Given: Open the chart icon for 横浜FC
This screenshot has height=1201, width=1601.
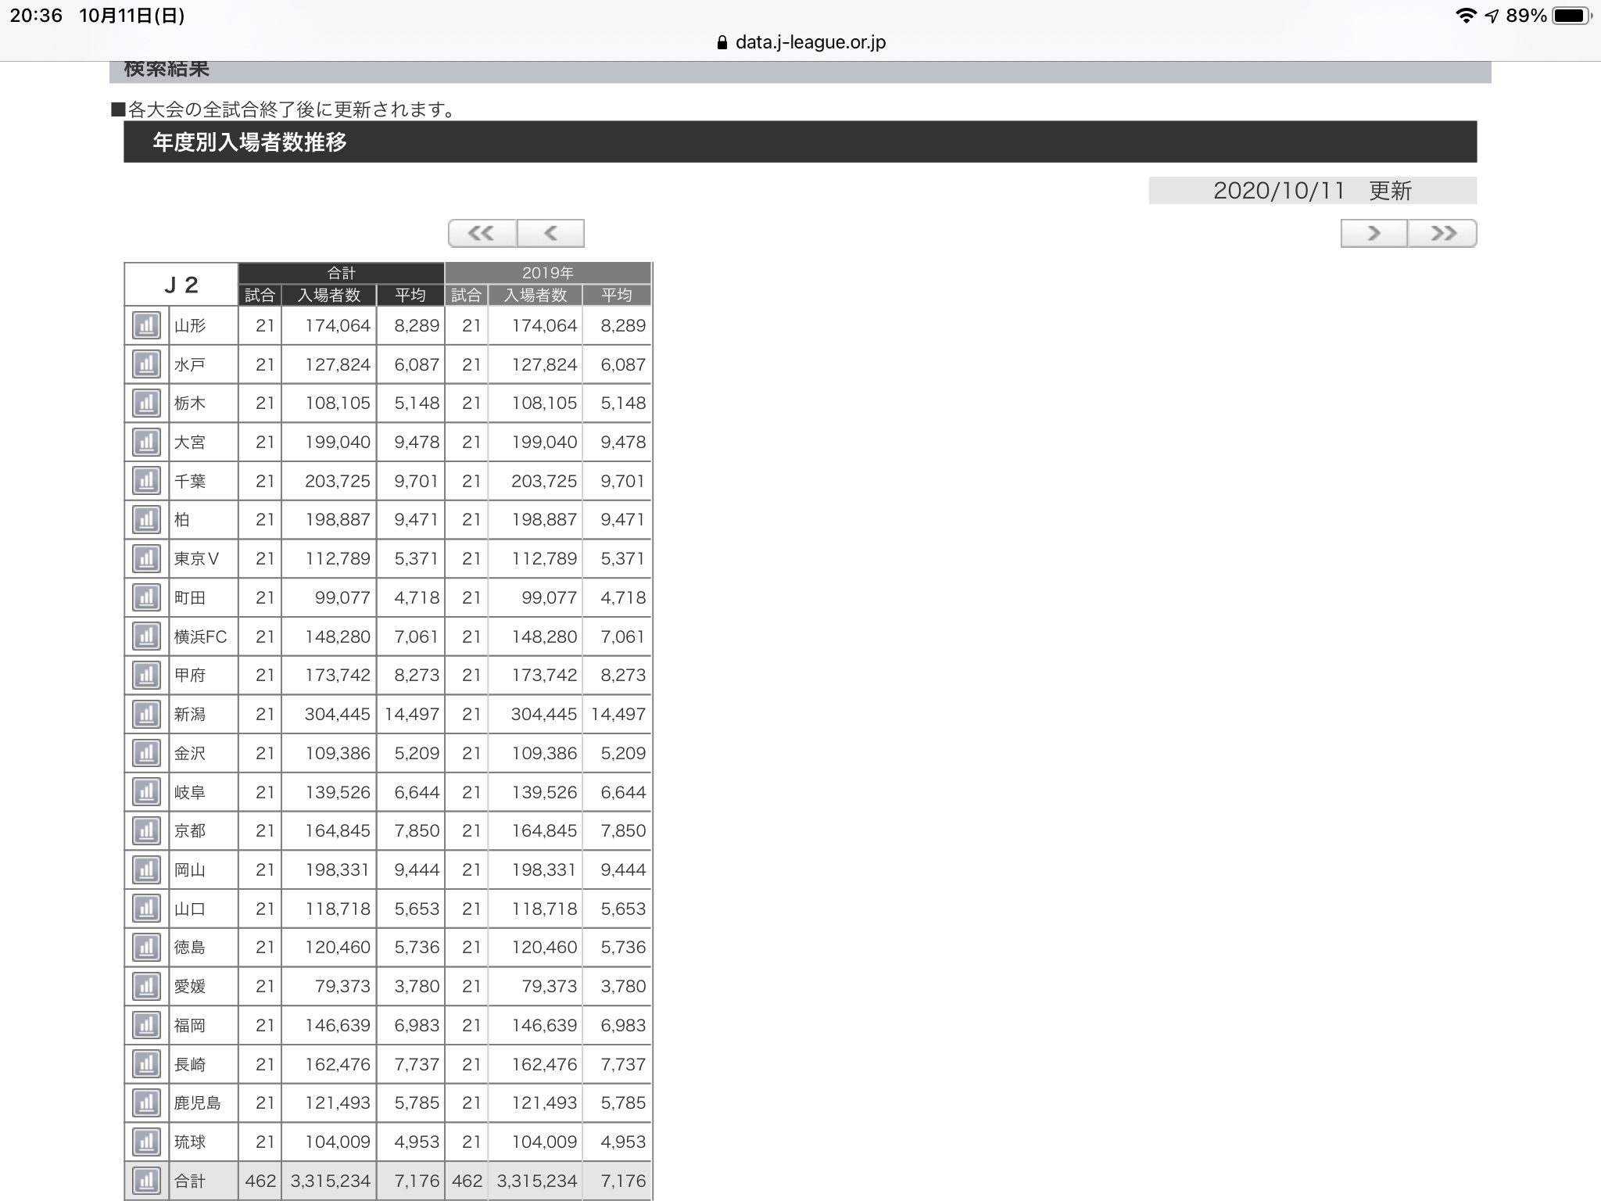Looking at the screenshot, I should coord(146,636).
